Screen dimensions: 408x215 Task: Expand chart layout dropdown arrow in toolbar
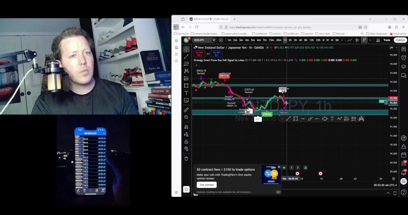(370, 40)
